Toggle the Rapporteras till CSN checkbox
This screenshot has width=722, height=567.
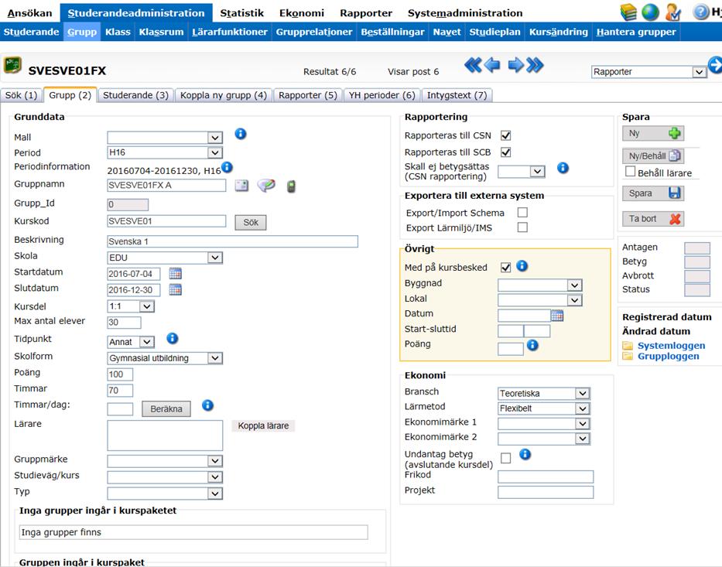point(505,136)
